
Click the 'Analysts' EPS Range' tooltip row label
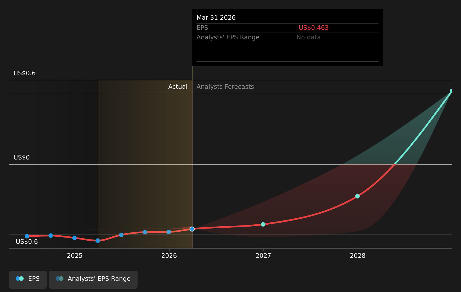click(228, 37)
